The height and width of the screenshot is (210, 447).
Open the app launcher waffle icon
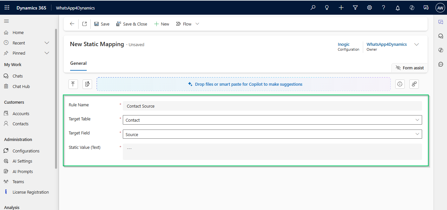[x=7, y=8]
